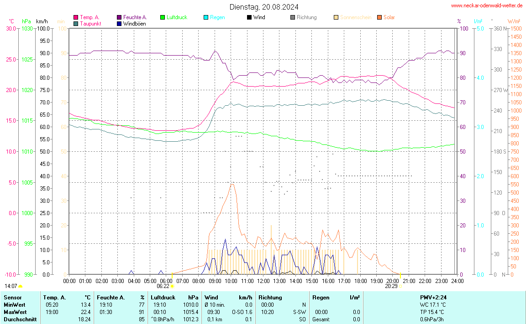Screen dimensions: 526x324
Task: Click the 20:29 sunset time marker
Action: pos(391,286)
